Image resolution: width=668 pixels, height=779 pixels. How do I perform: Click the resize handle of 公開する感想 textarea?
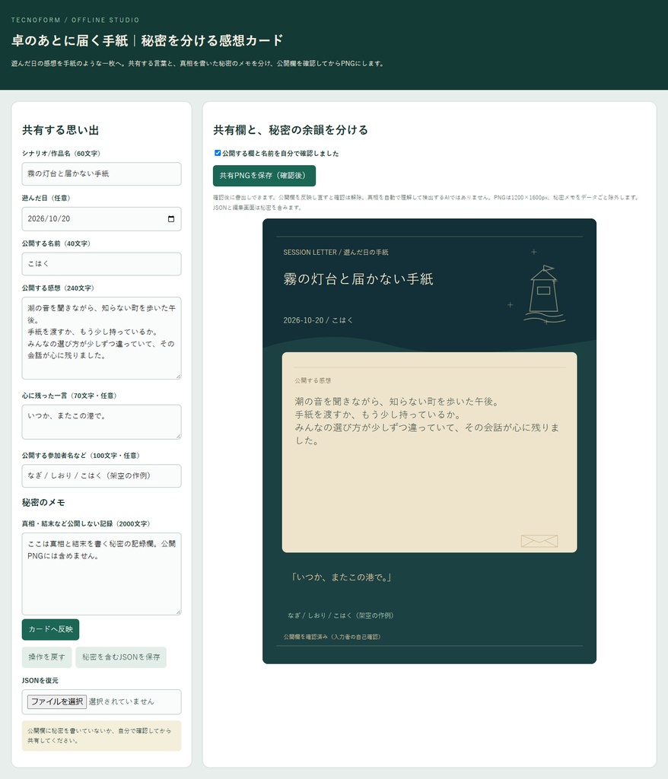(x=178, y=376)
